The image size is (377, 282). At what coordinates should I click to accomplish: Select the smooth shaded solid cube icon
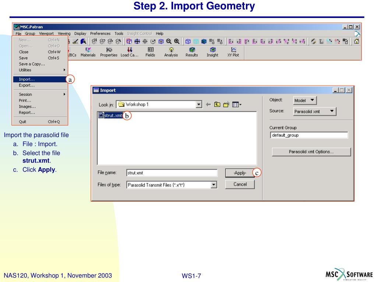[204, 41]
